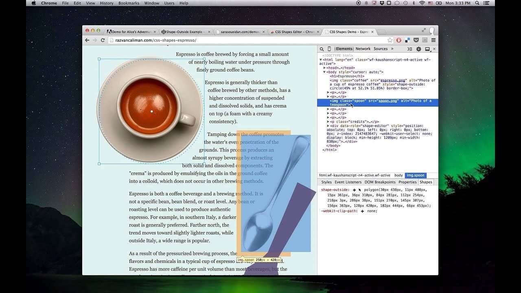
Task: Open the Chrome hamburger menu
Action: [433, 40]
